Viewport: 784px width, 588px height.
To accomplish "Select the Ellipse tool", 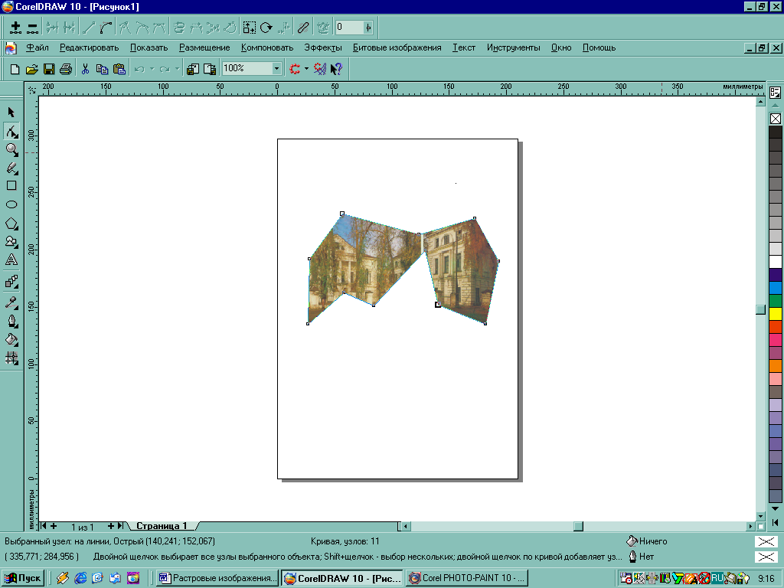I will [11, 204].
